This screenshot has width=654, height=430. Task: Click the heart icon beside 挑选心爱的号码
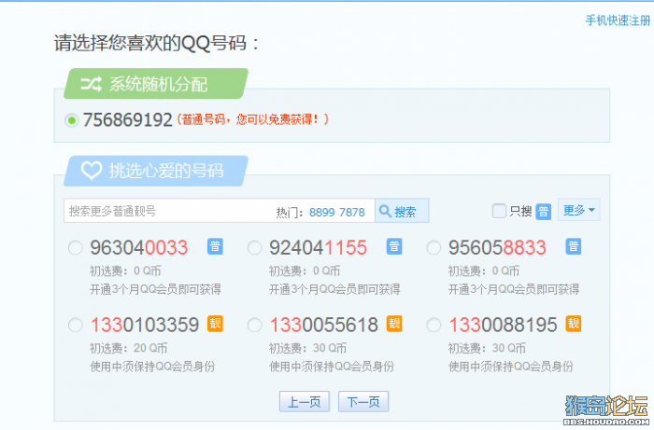tap(91, 171)
